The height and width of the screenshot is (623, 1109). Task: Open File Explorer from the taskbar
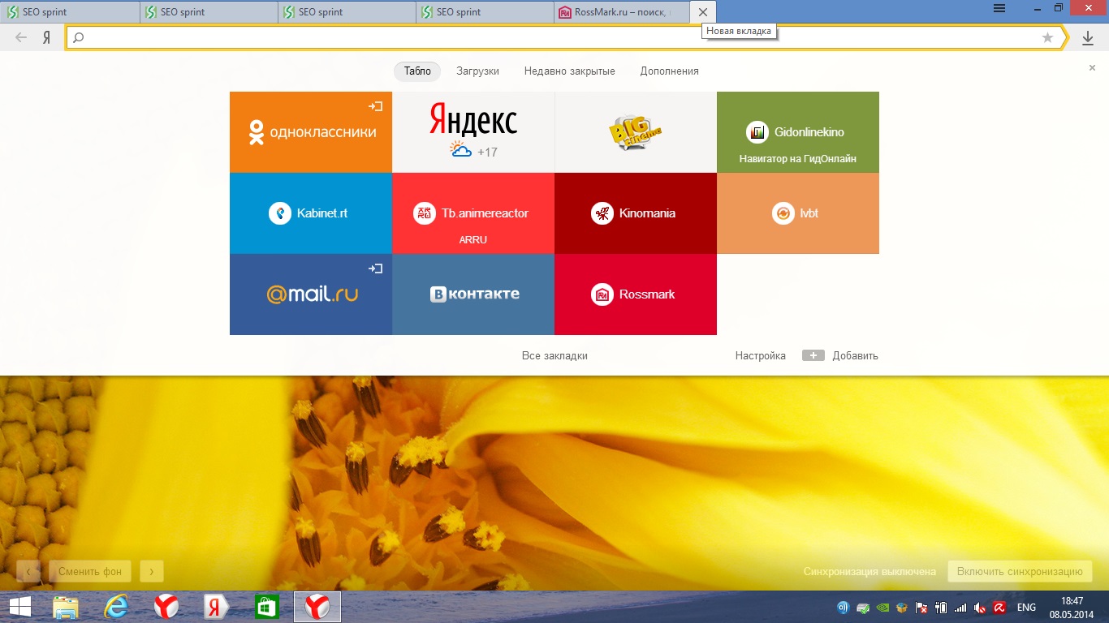click(67, 607)
